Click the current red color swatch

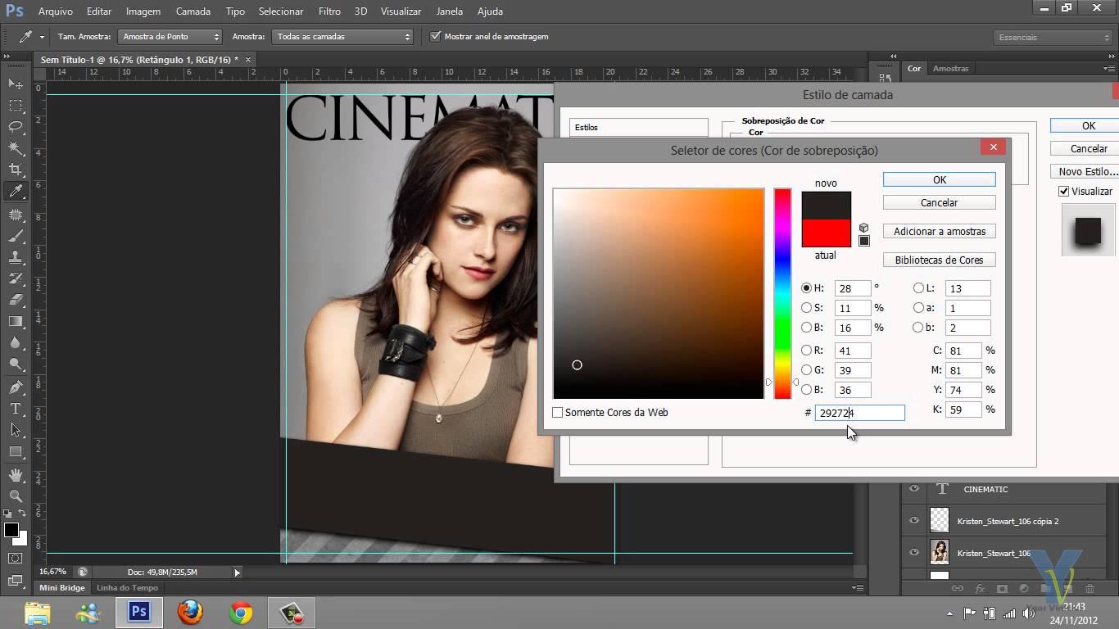tap(826, 233)
